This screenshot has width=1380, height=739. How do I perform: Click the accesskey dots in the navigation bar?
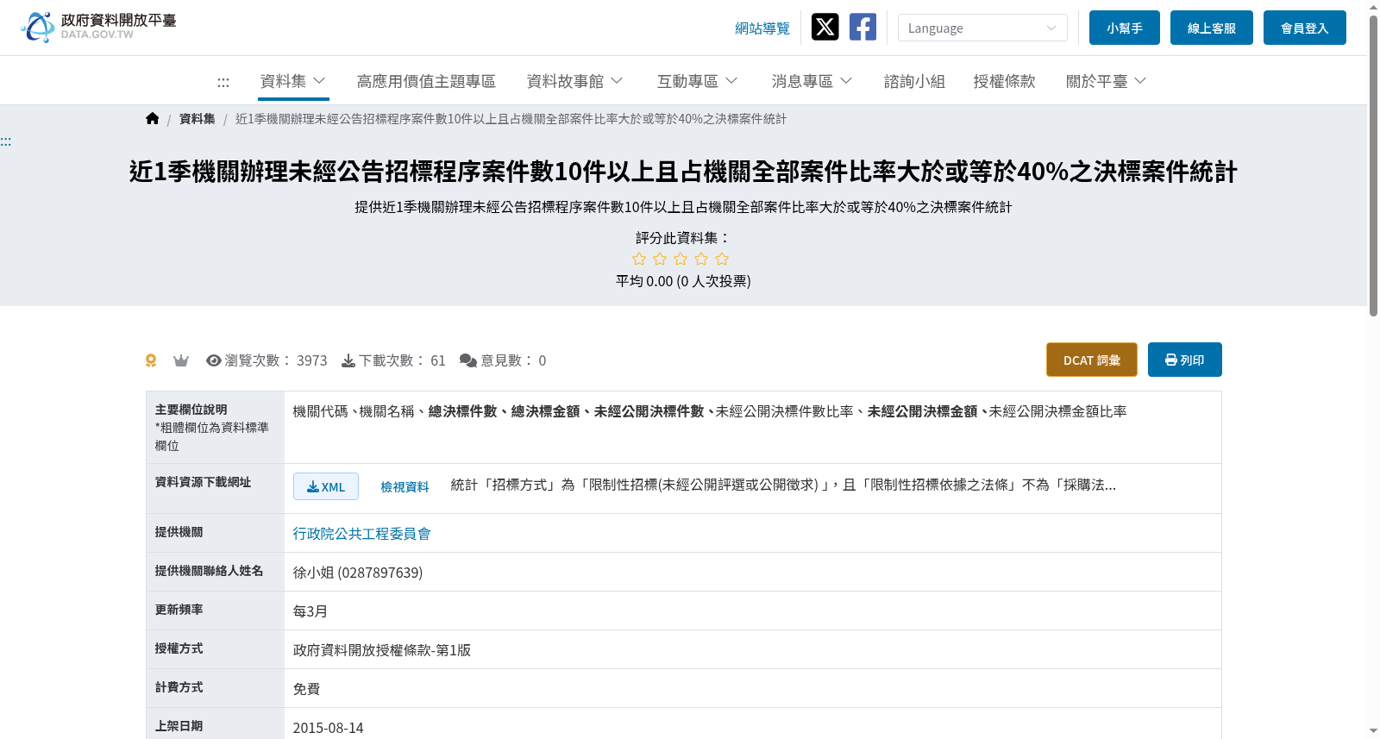coord(223,82)
